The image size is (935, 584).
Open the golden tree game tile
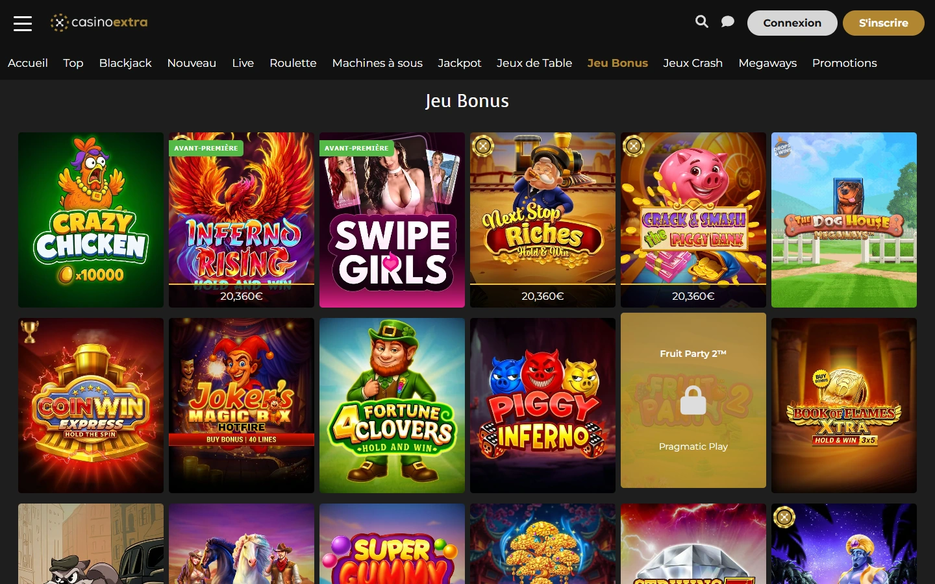(543, 544)
